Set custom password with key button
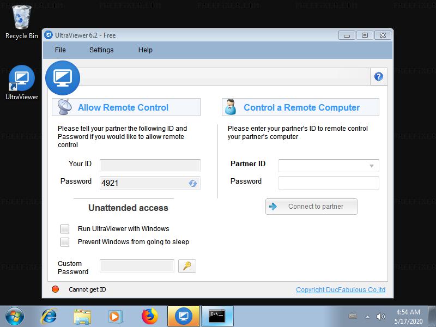This screenshot has width=436, height=327. point(187,266)
